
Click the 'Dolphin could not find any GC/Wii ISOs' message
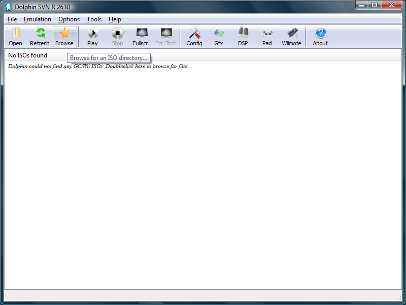[x=100, y=67]
